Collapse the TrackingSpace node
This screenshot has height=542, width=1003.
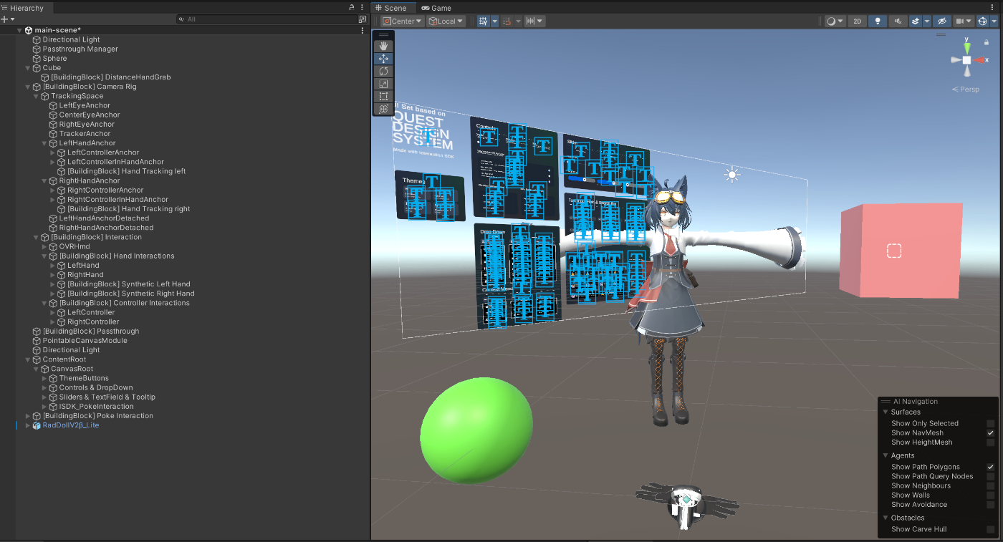point(36,96)
